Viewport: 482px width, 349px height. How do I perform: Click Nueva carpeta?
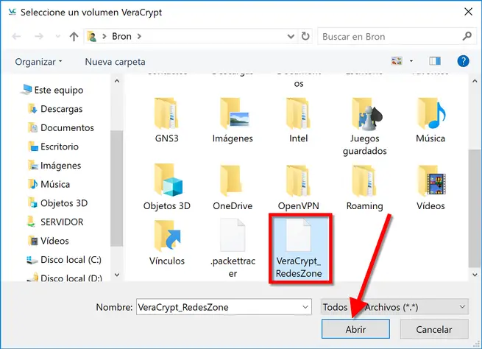(115, 62)
